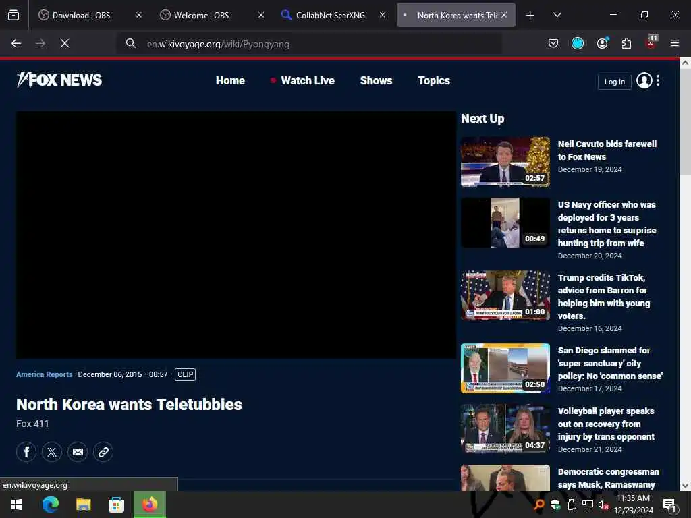Go back to the previous page

[16, 43]
